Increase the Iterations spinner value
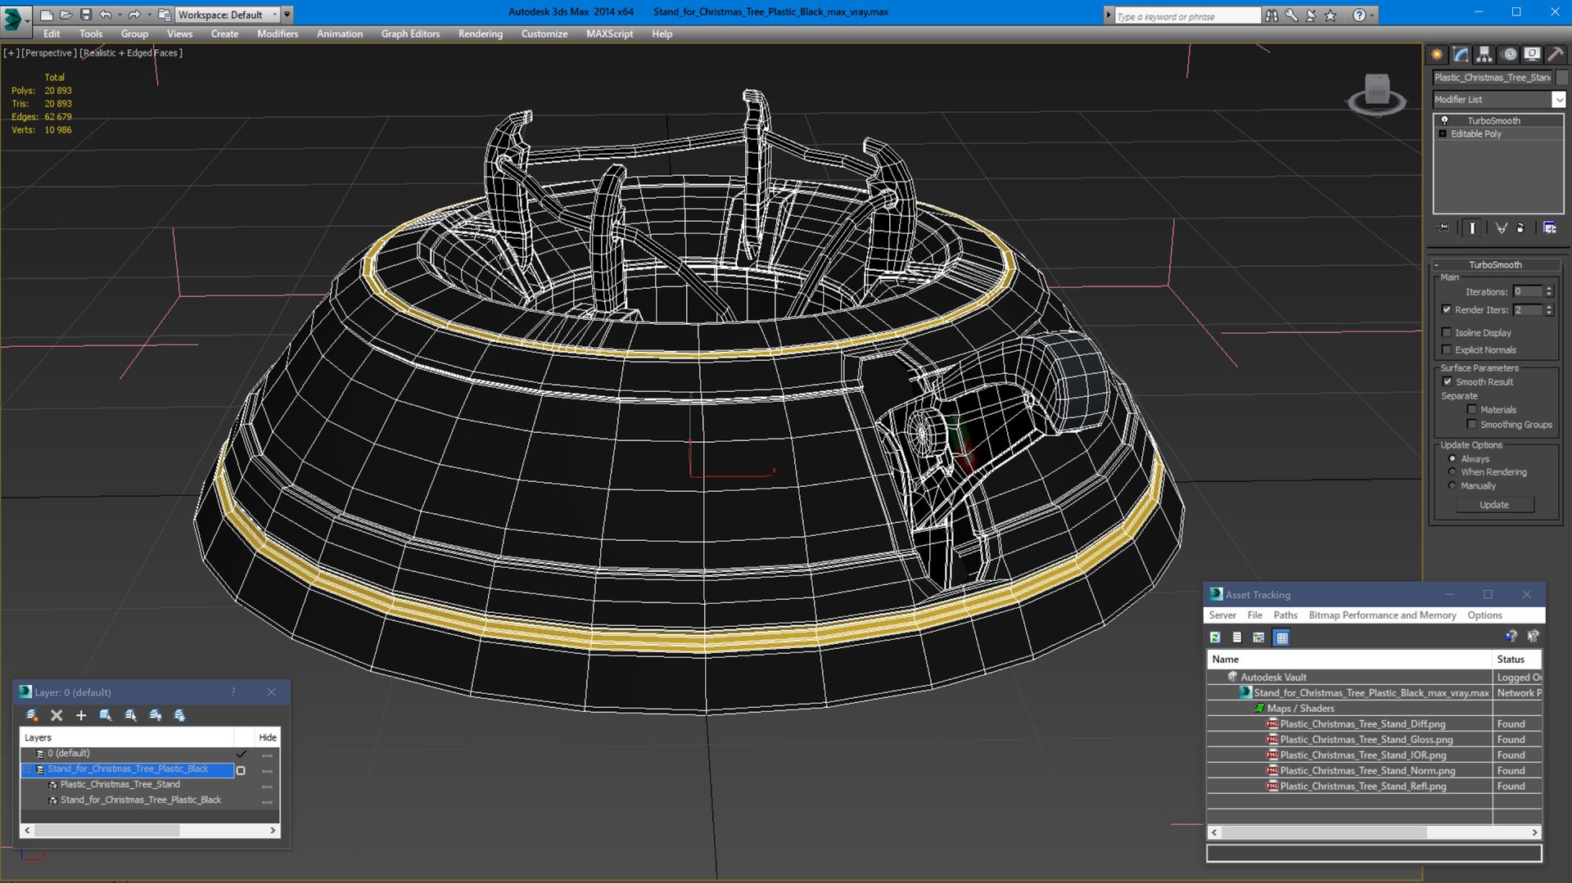Image resolution: width=1572 pixels, height=883 pixels. pyautogui.click(x=1549, y=288)
